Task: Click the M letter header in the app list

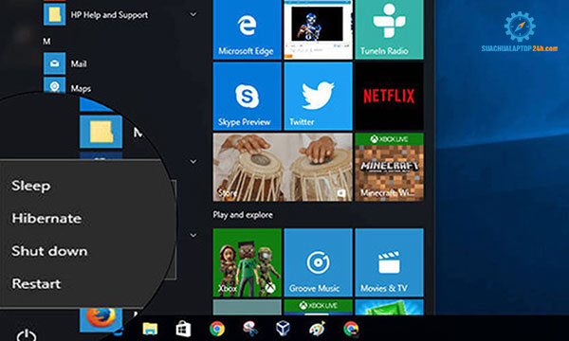Action: coord(46,42)
